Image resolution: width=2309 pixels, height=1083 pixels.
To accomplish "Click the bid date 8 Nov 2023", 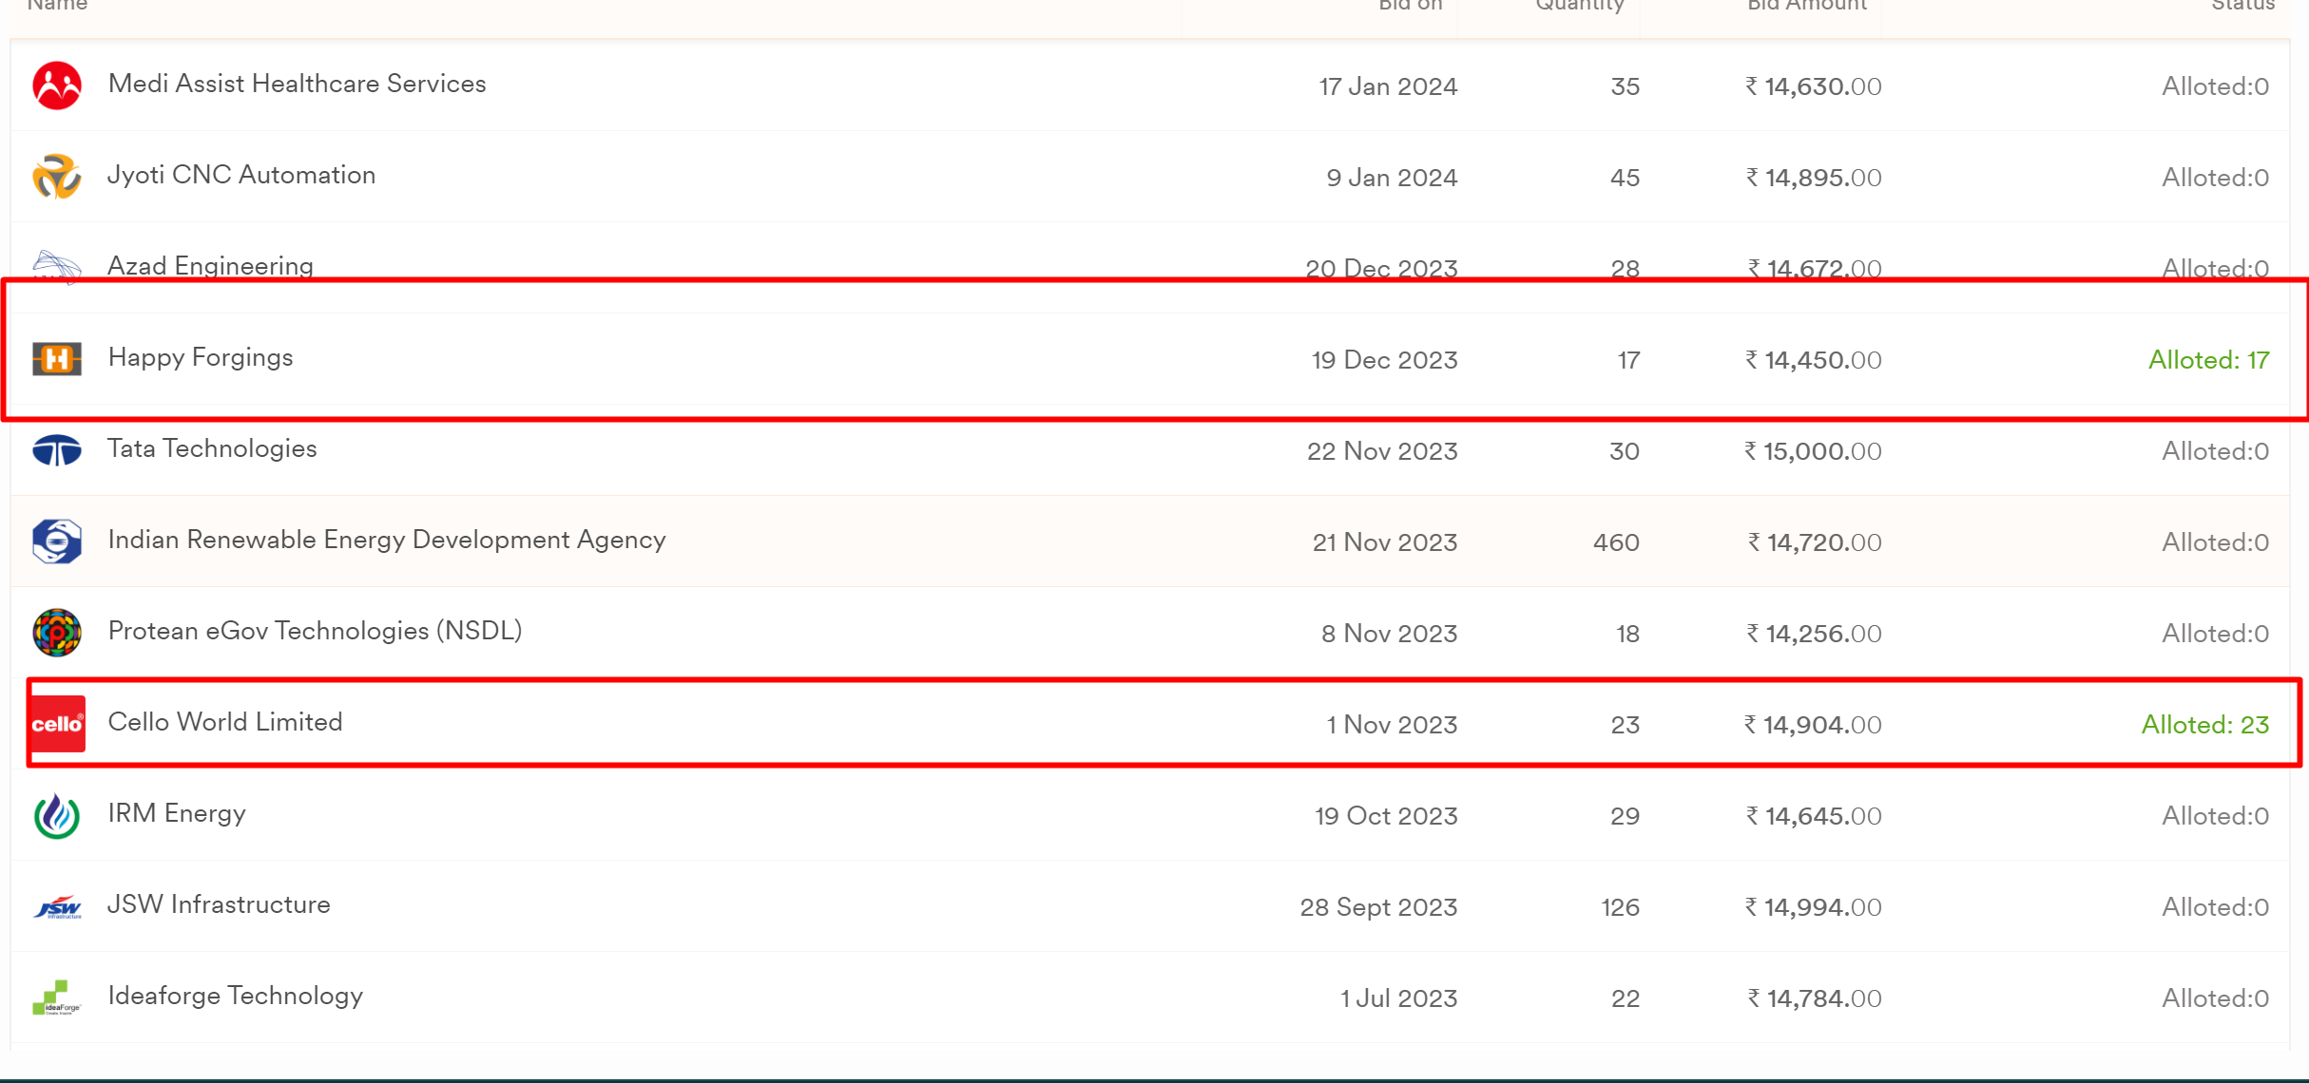I will [1389, 634].
